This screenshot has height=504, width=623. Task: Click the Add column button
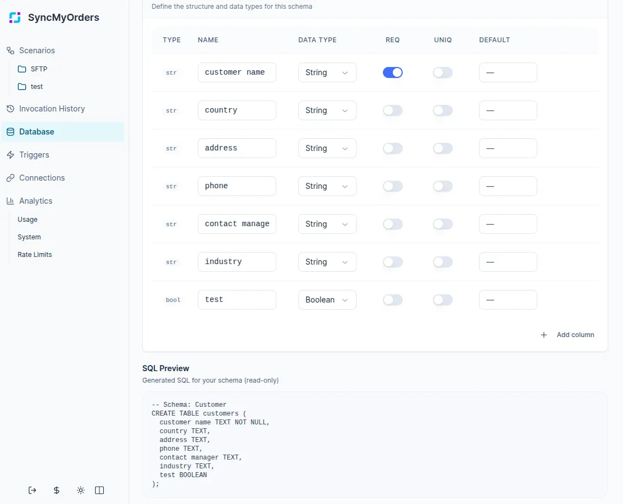pos(568,334)
